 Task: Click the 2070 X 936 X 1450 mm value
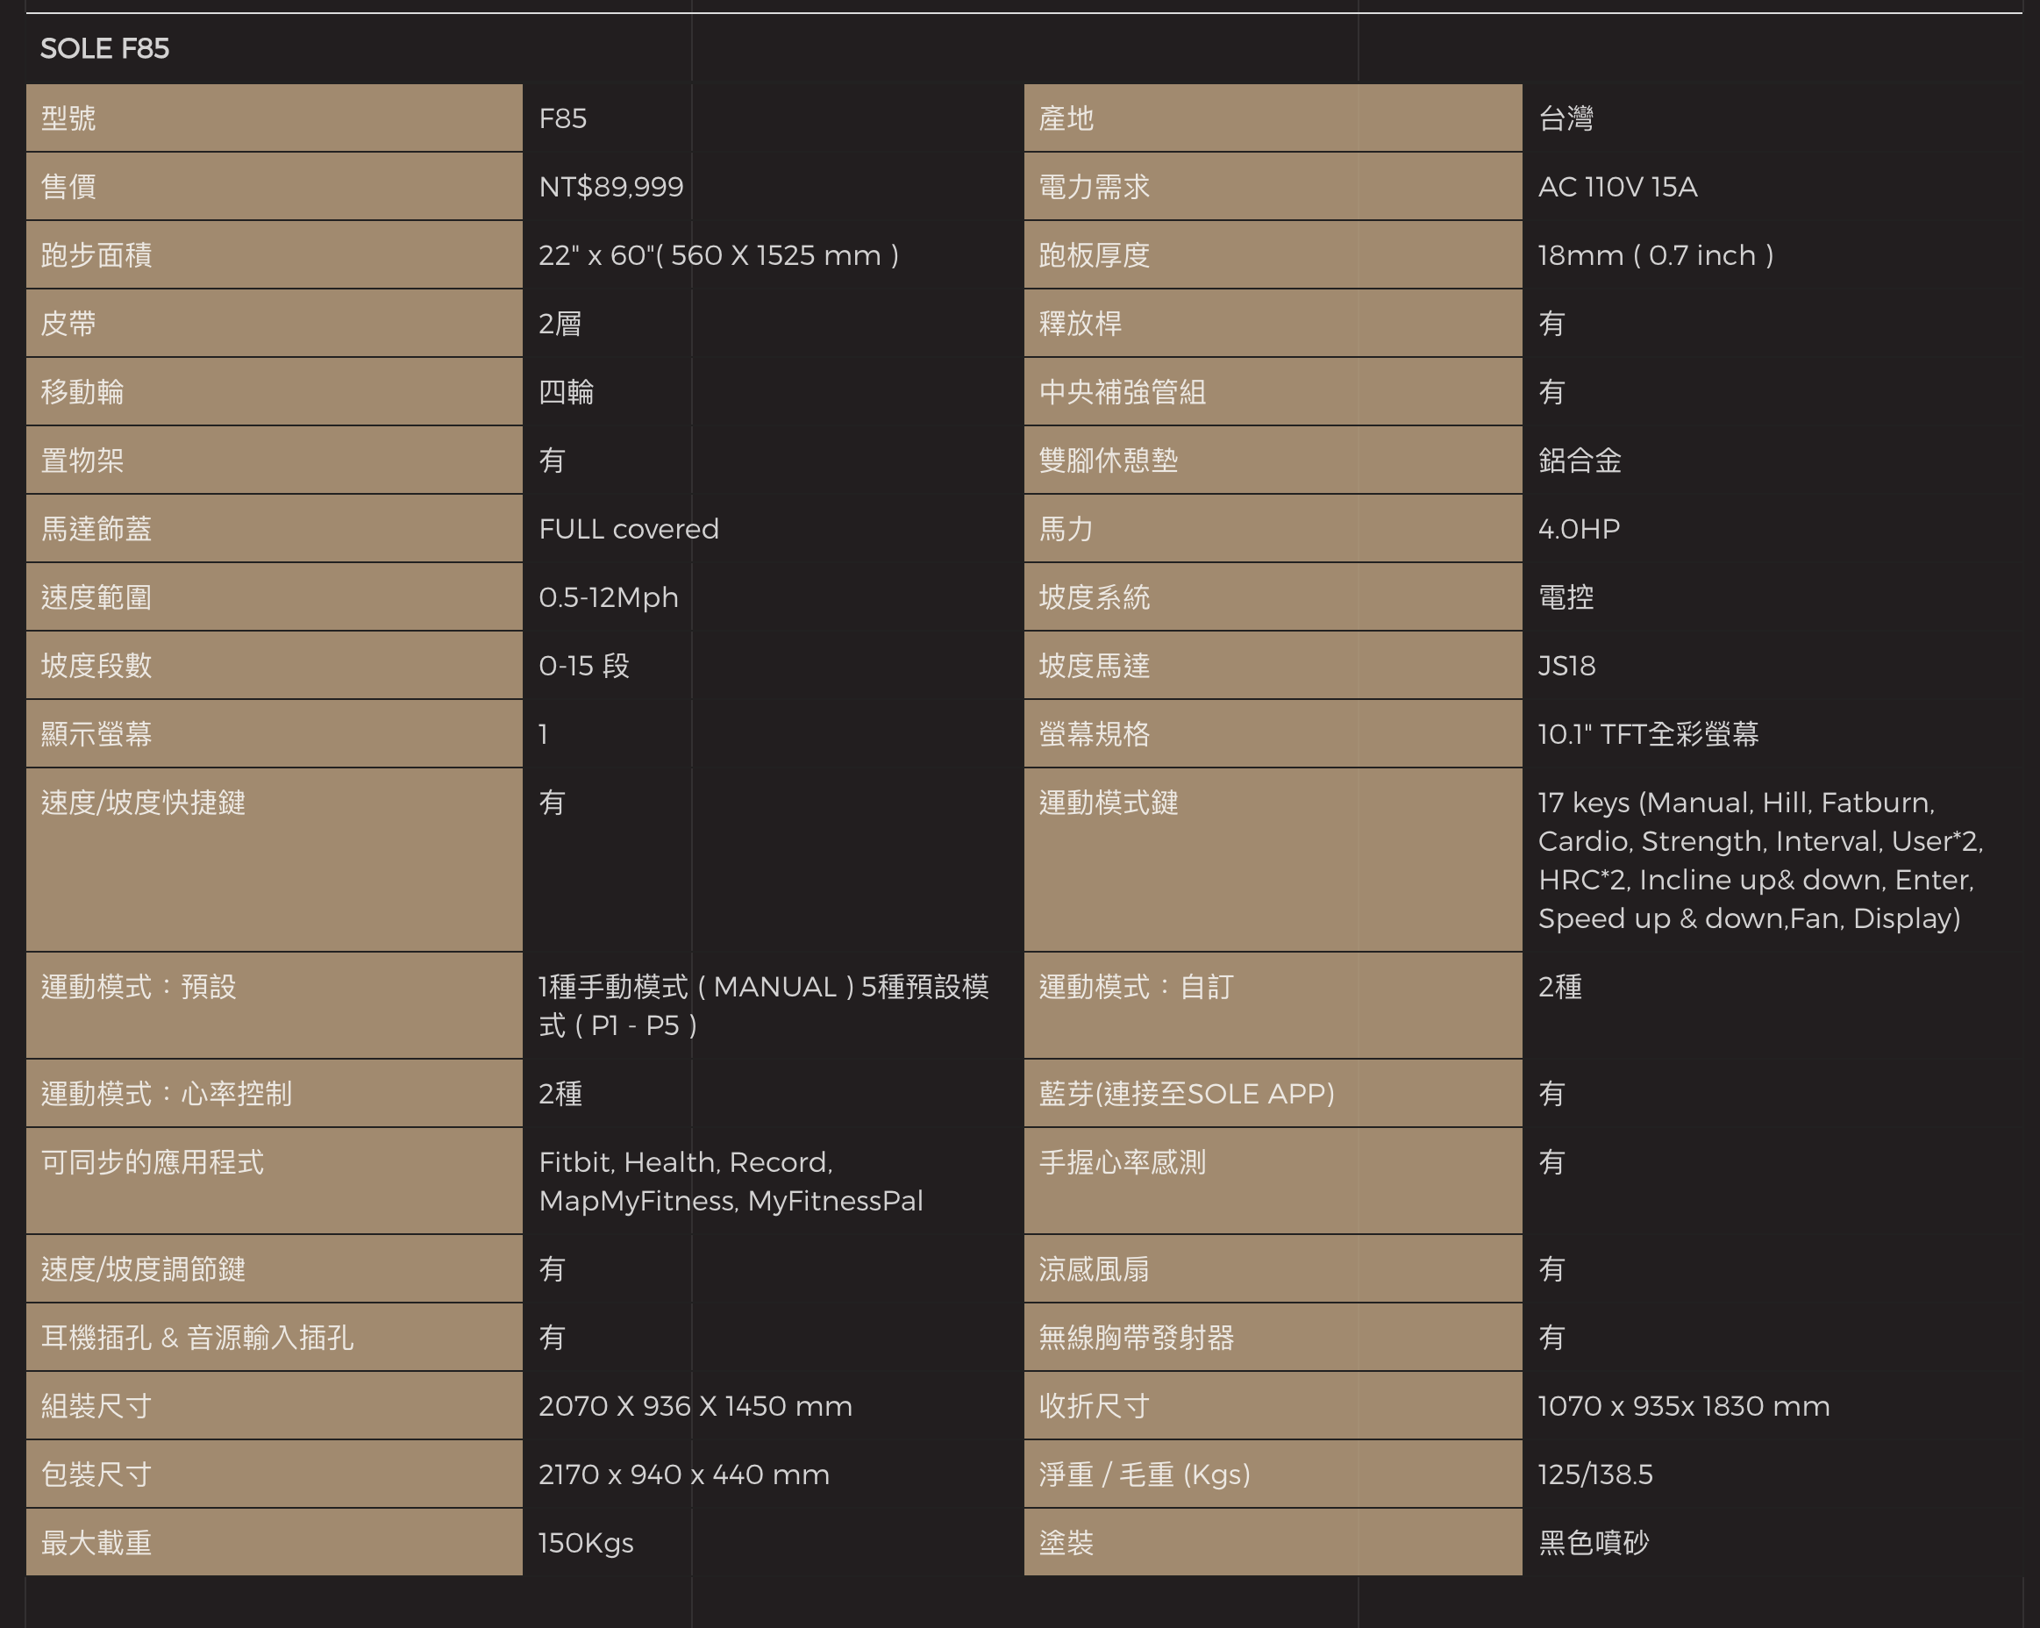tap(695, 1406)
